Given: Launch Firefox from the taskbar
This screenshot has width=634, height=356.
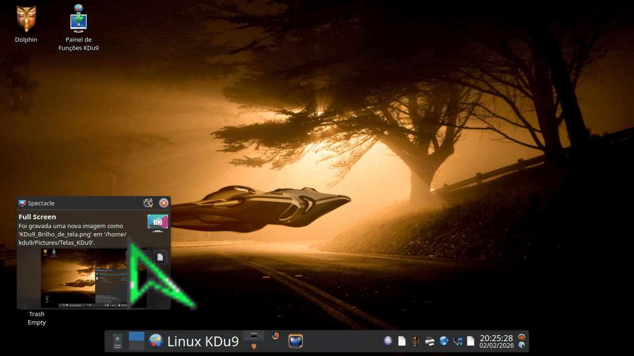Looking at the screenshot, I should click(x=276, y=336).
